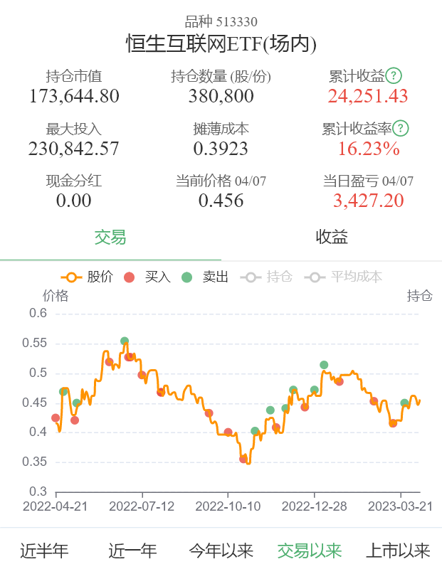Image resolution: width=442 pixels, height=574 pixels.
Task: Enable the 平均成本 legend series
Action: click(343, 277)
